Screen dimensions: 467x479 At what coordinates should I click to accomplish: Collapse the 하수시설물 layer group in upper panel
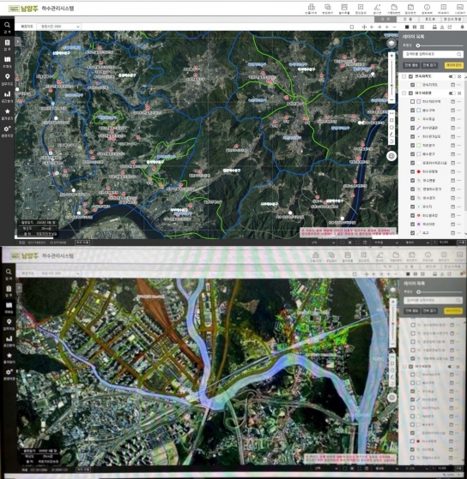point(404,93)
